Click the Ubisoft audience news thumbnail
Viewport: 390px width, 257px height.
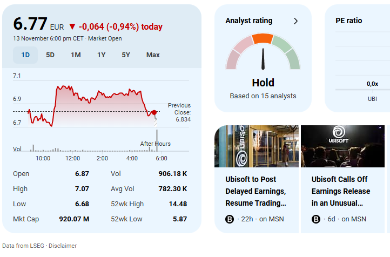pyautogui.click(x=342, y=146)
